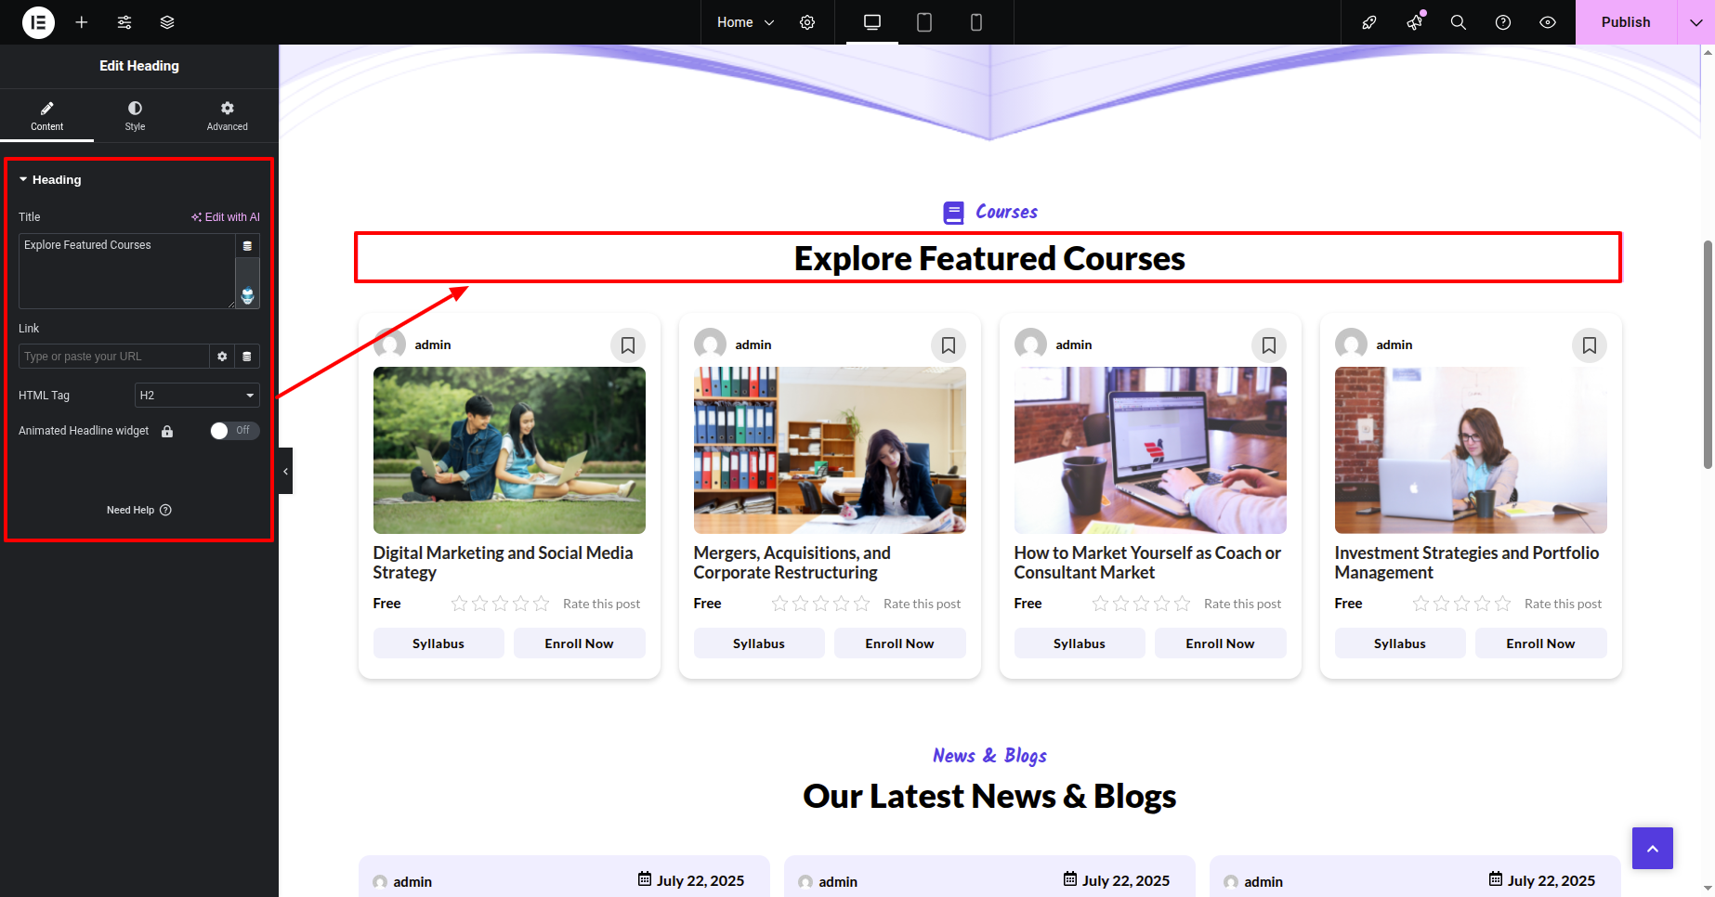Open the Home page selector dropdown
Image resolution: width=1715 pixels, height=897 pixels.
[745, 22]
